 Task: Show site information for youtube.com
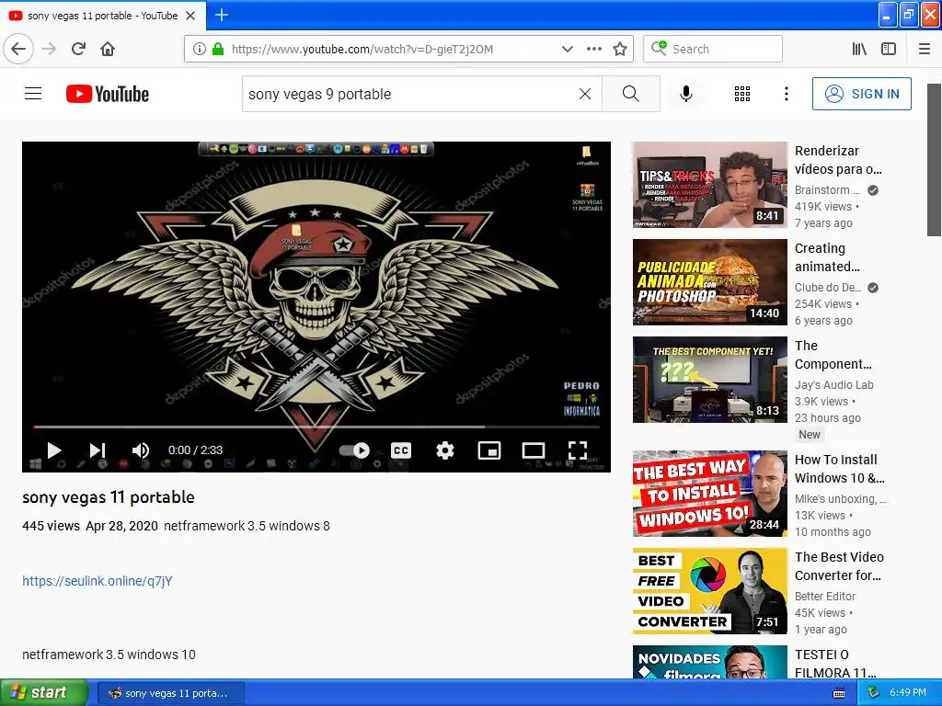click(x=200, y=49)
